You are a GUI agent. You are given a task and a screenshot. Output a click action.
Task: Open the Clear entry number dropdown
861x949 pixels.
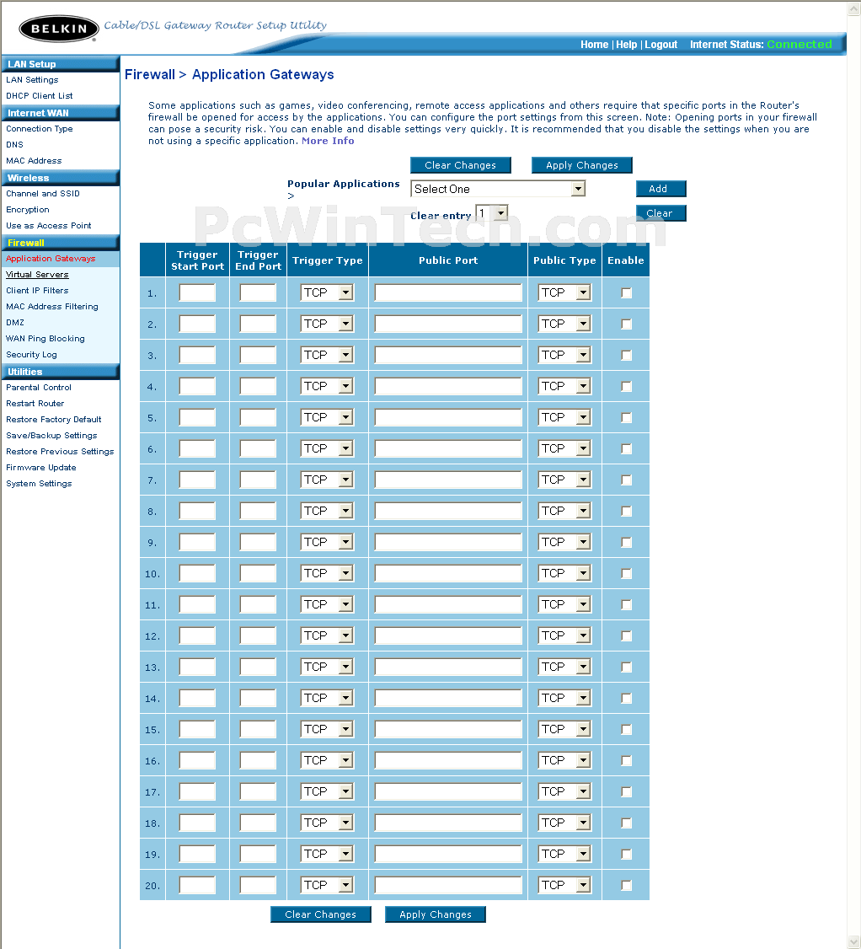[492, 213]
